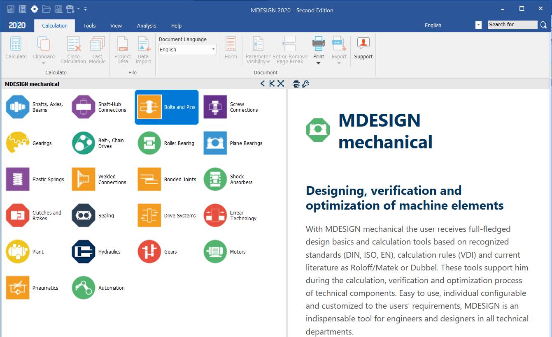Open the Plant module

point(25,252)
